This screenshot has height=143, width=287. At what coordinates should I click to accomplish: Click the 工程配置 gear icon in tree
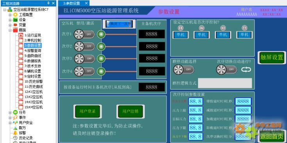click(16, 15)
